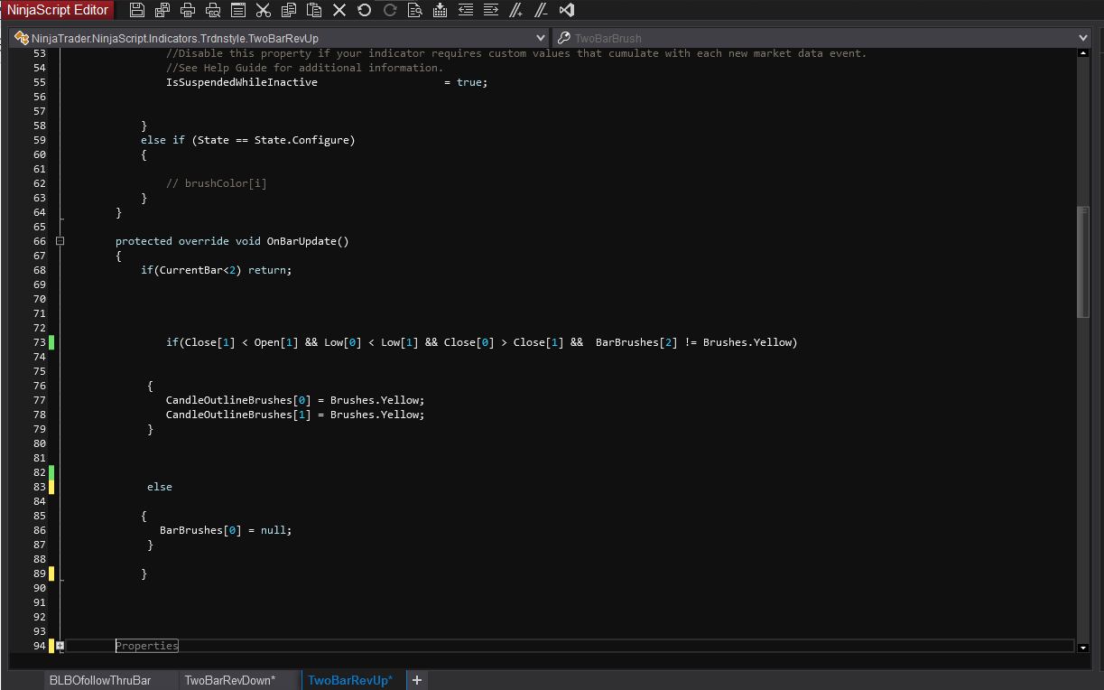1104x690 pixels.
Task: Click the Save icon in toolbar
Action: pyautogui.click(x=136, y=10)
